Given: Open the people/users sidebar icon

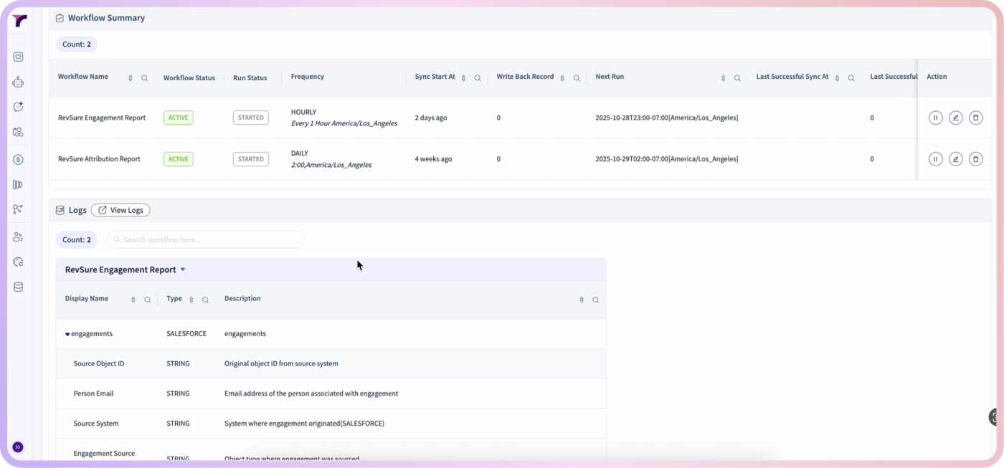Looking at the screenshot, I should pos(18,237).
